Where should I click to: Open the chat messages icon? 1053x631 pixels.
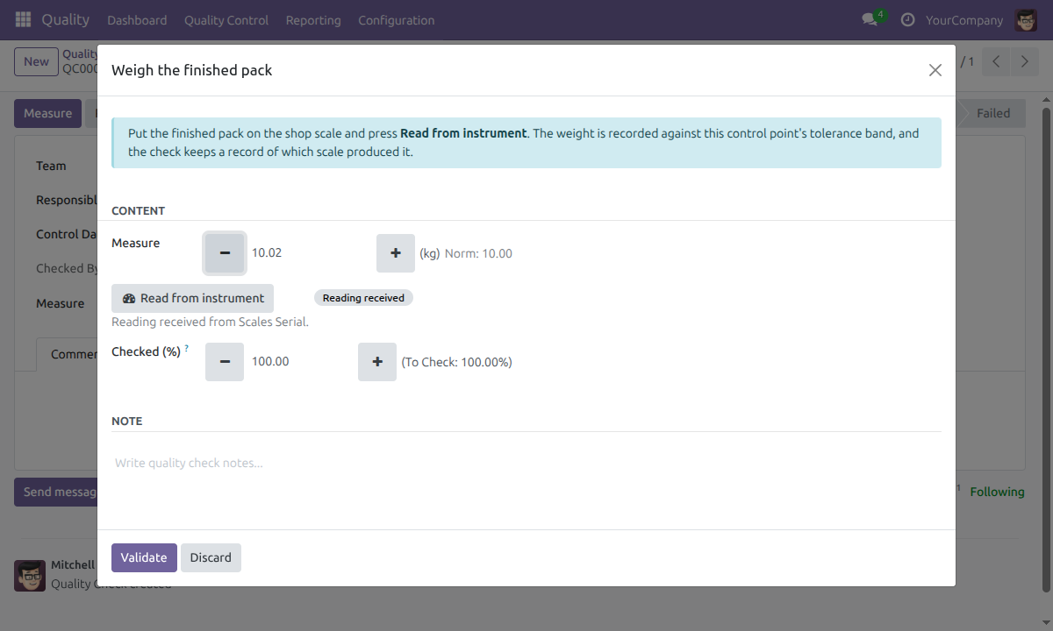[x=870, y=19]
